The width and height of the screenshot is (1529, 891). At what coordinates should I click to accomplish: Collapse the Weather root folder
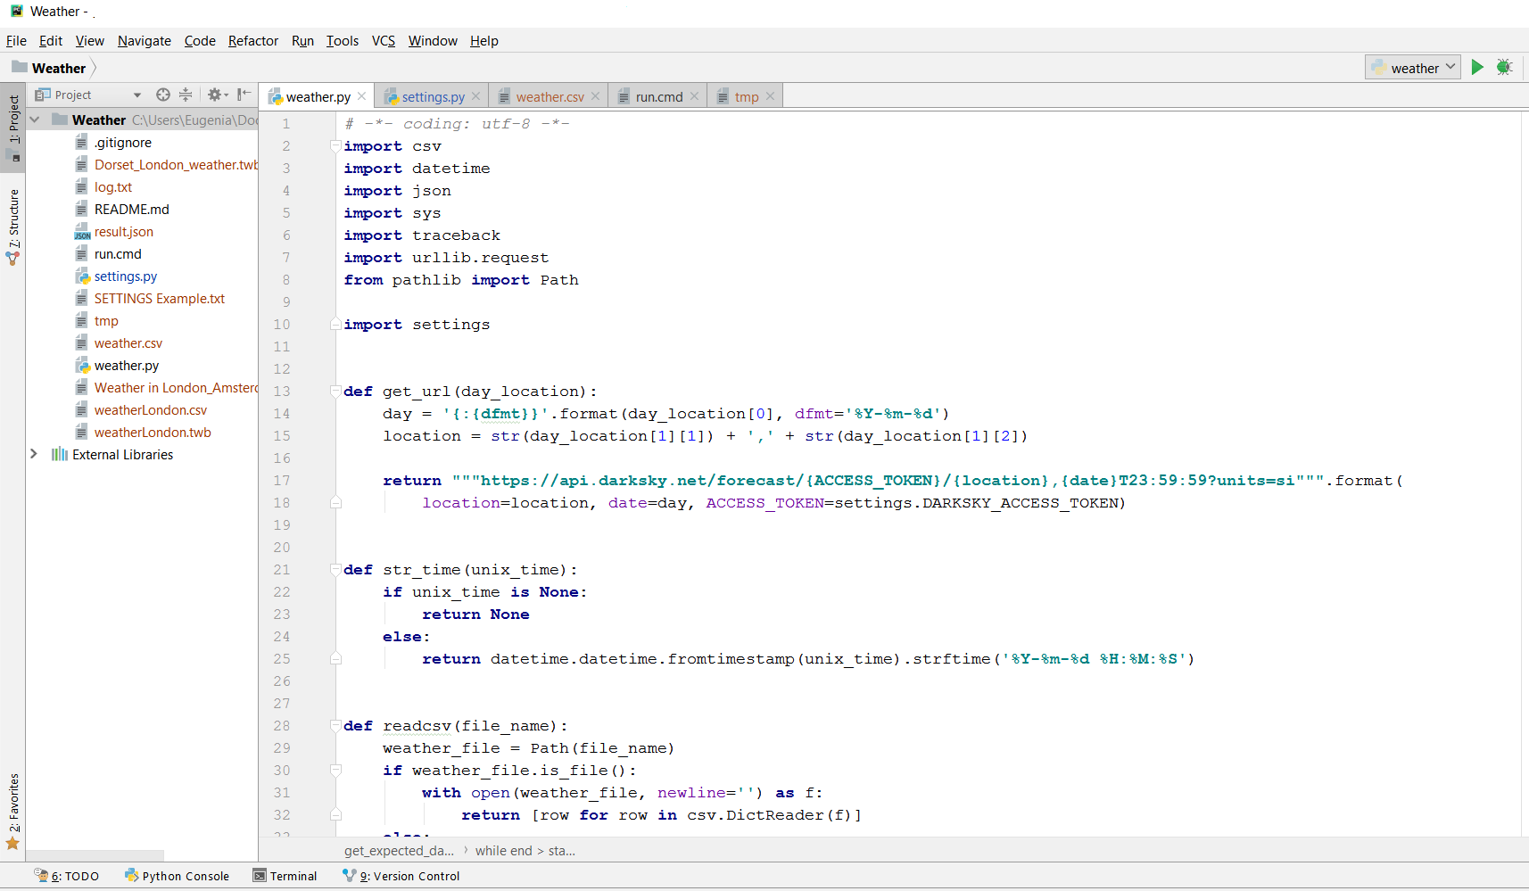[34, 120]
